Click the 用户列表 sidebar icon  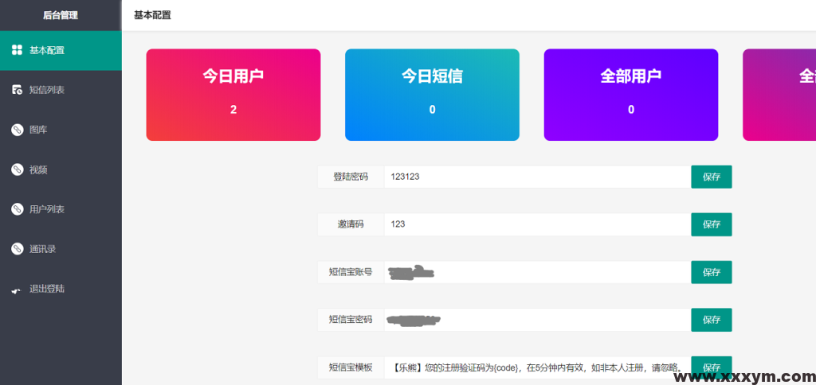tap(17, 209)
